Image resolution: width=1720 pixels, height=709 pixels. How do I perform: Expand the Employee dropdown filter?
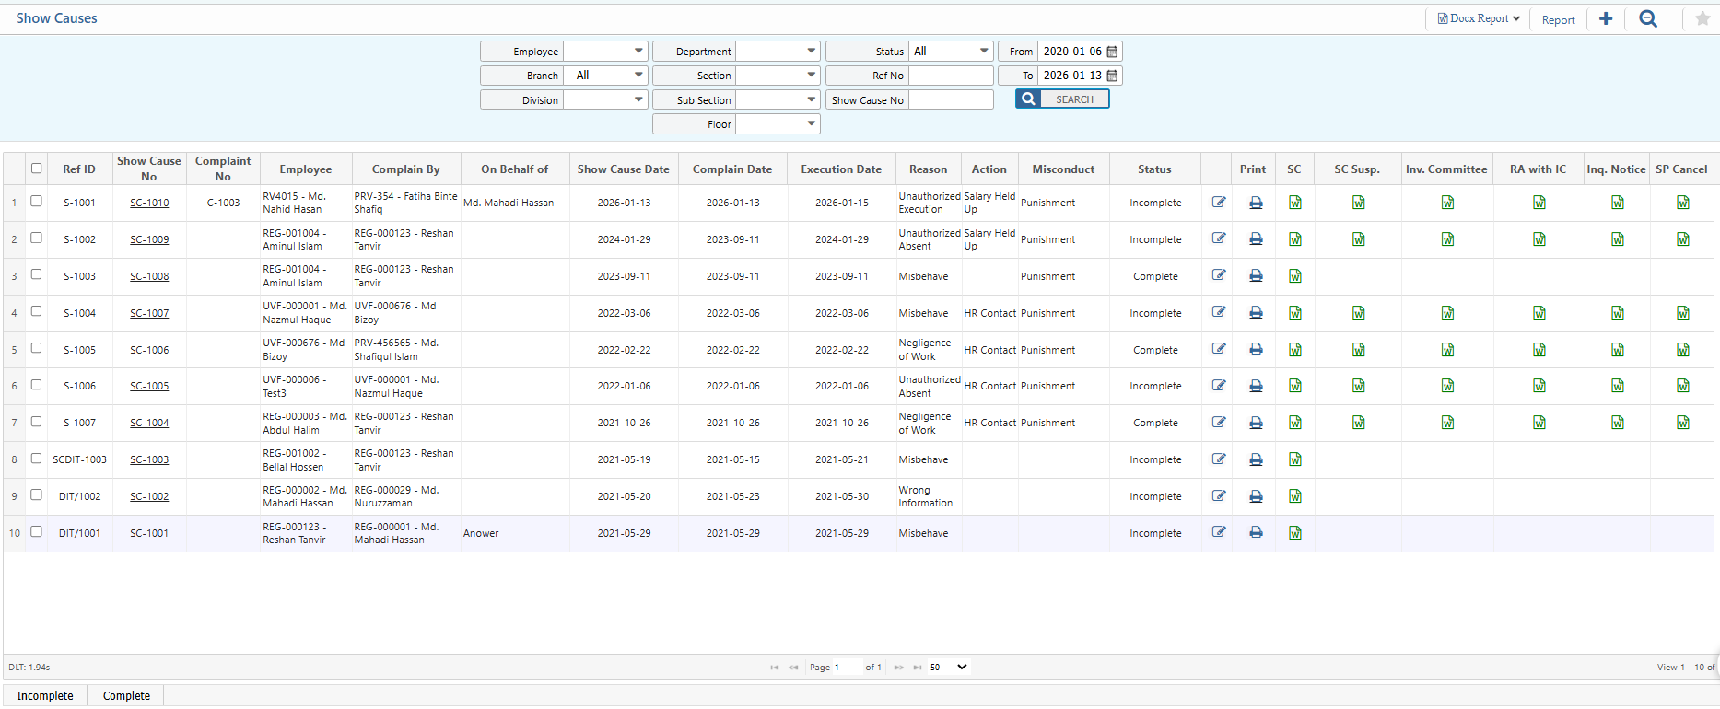[638, 52]
